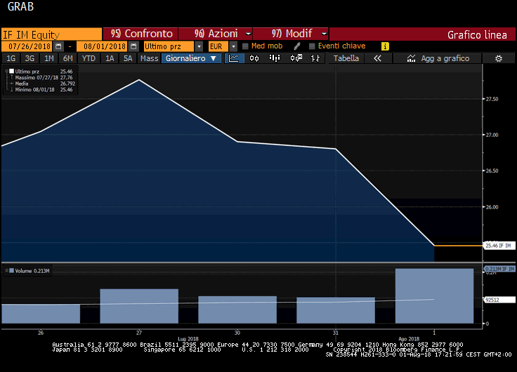
Task: Enable the Med mob checkbox
Action: 245,46
